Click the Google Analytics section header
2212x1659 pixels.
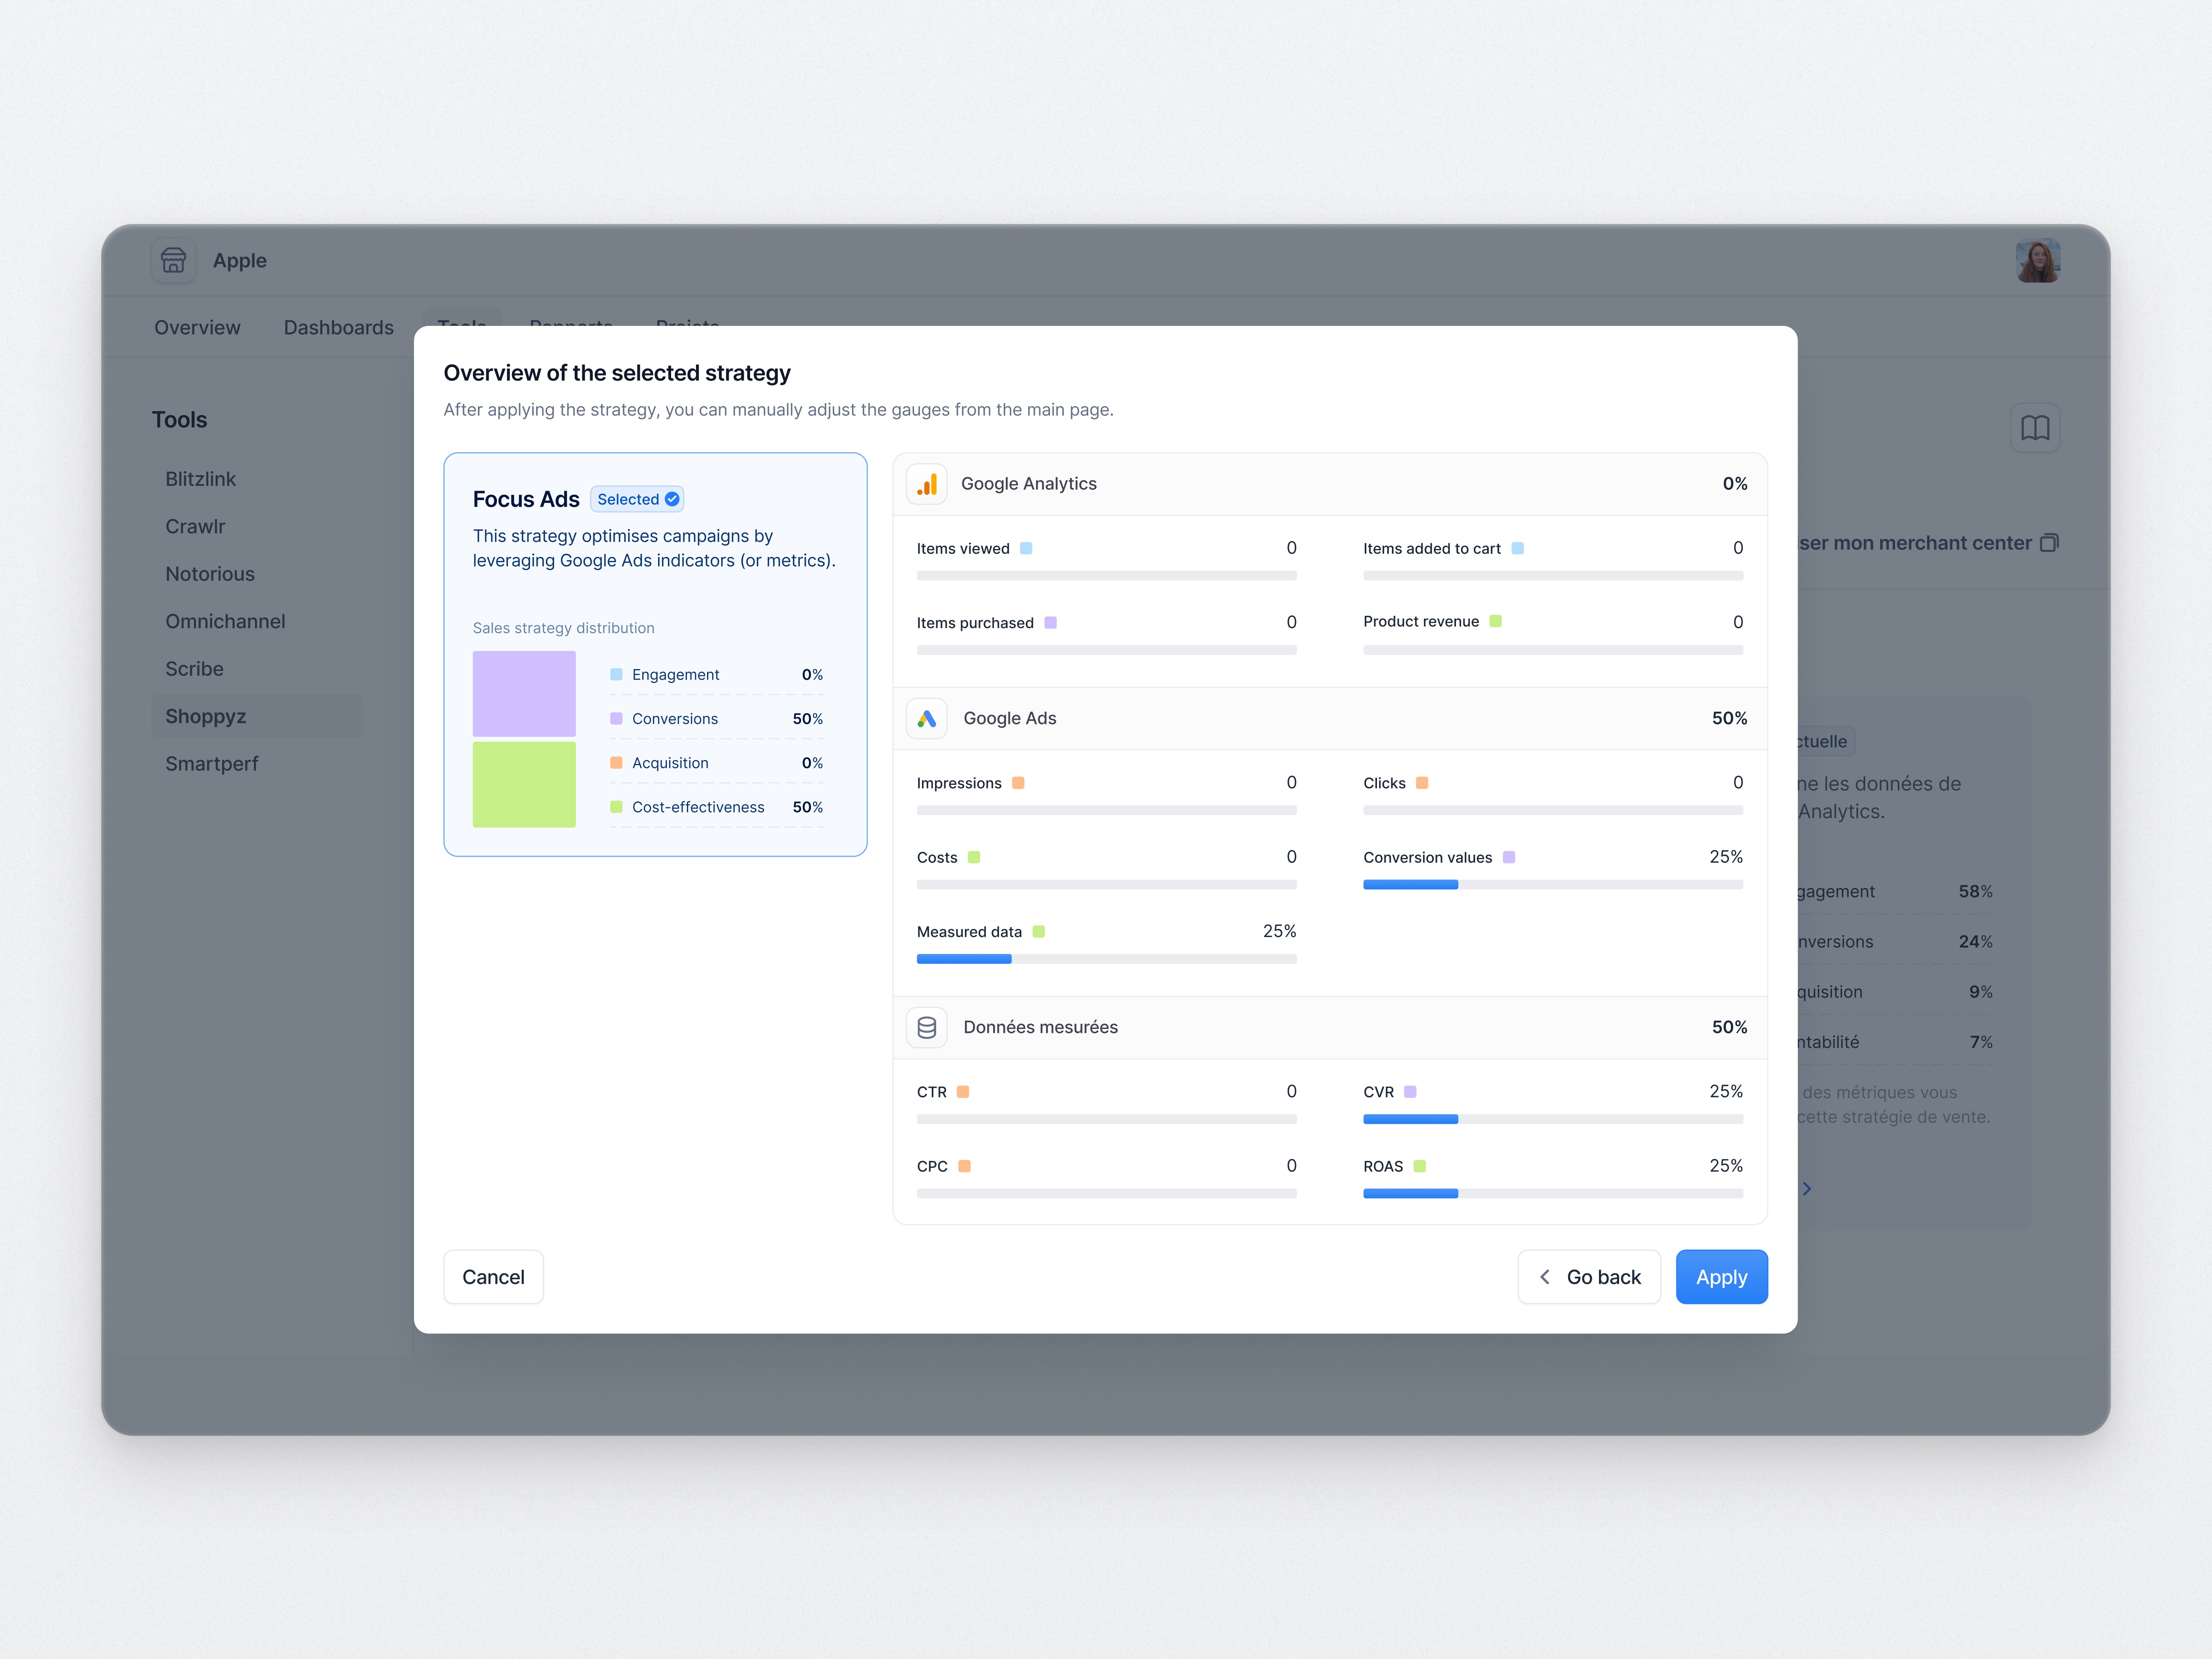(x=1330, y=484)
